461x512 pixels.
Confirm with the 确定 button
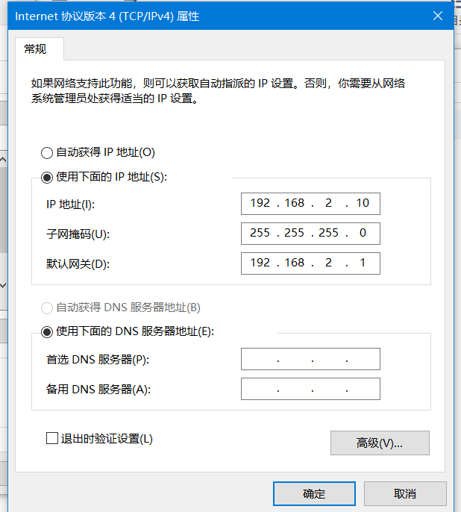coord(314,494)
